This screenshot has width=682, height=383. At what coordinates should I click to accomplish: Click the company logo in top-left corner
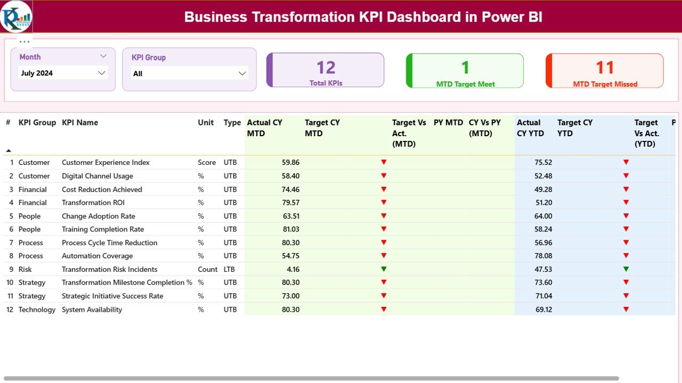(15, 16)
